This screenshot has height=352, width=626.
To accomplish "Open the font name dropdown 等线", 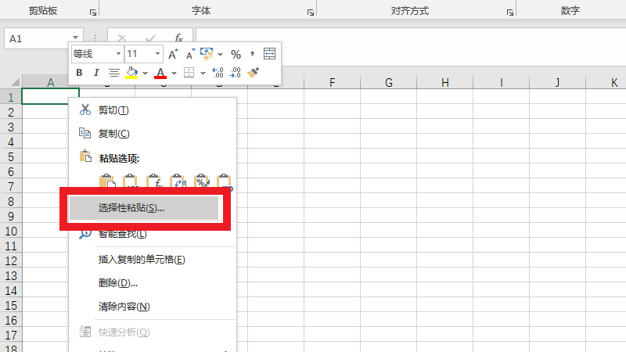I will [118, 54].
